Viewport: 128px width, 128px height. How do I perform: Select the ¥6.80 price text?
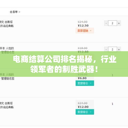pyautogui.click(x=82, y=78)
